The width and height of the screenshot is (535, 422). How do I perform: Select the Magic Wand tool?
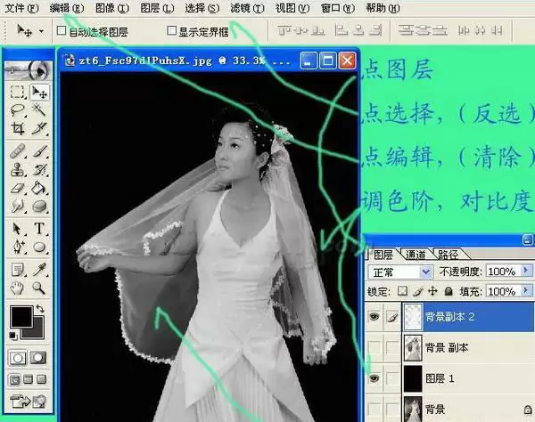[38, 110]
